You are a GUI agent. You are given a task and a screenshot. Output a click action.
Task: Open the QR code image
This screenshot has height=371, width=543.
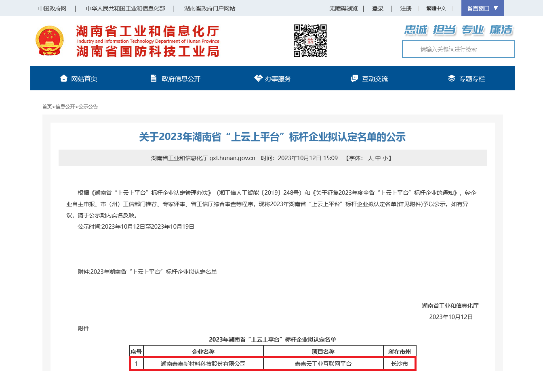pos(310,40)
